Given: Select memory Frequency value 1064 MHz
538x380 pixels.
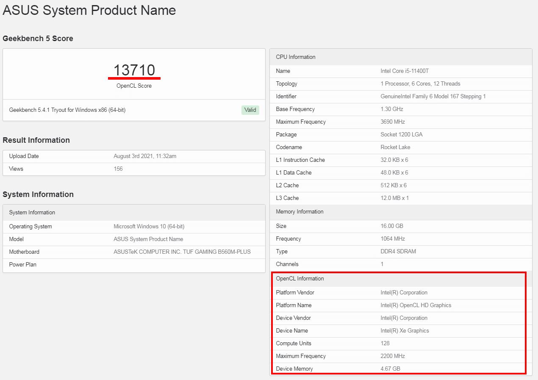Looking at the screenshot, I should (x=393, y=239).
